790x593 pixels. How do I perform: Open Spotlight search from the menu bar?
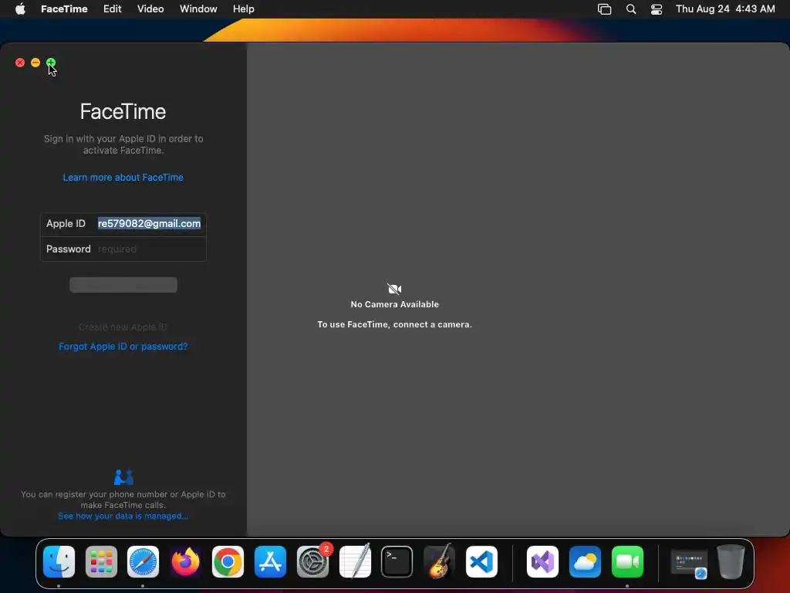(631, 8)
